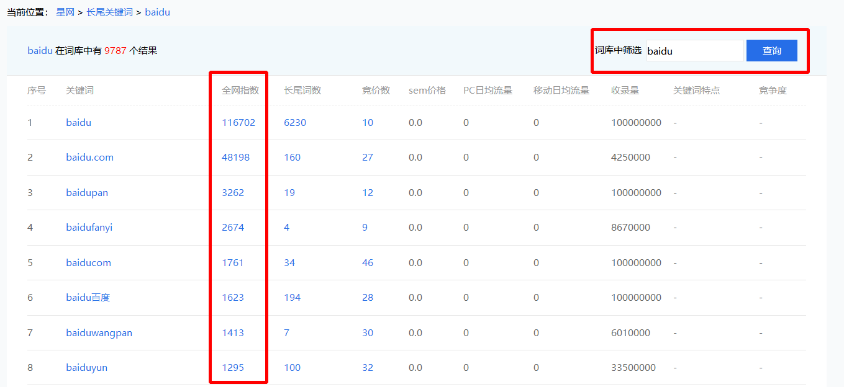Image resolution: width=844 pixels, height=387 pixels.
Task: Click long-tail count 7 for baiduwangpan
Action: point(286,333)
